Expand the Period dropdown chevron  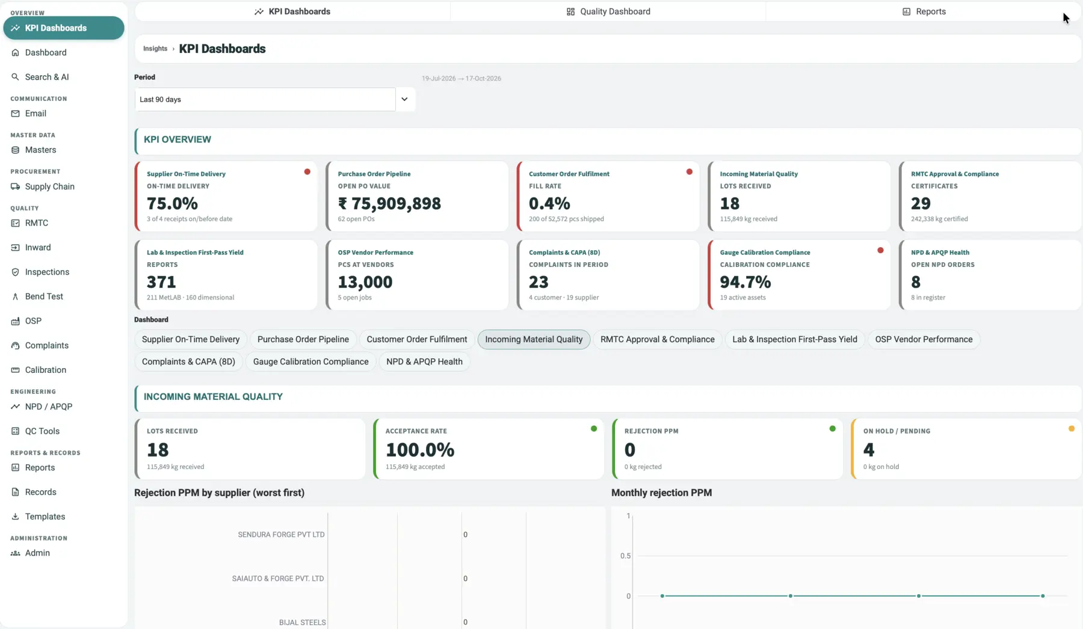pyautogui.click(x=405, y=99)
